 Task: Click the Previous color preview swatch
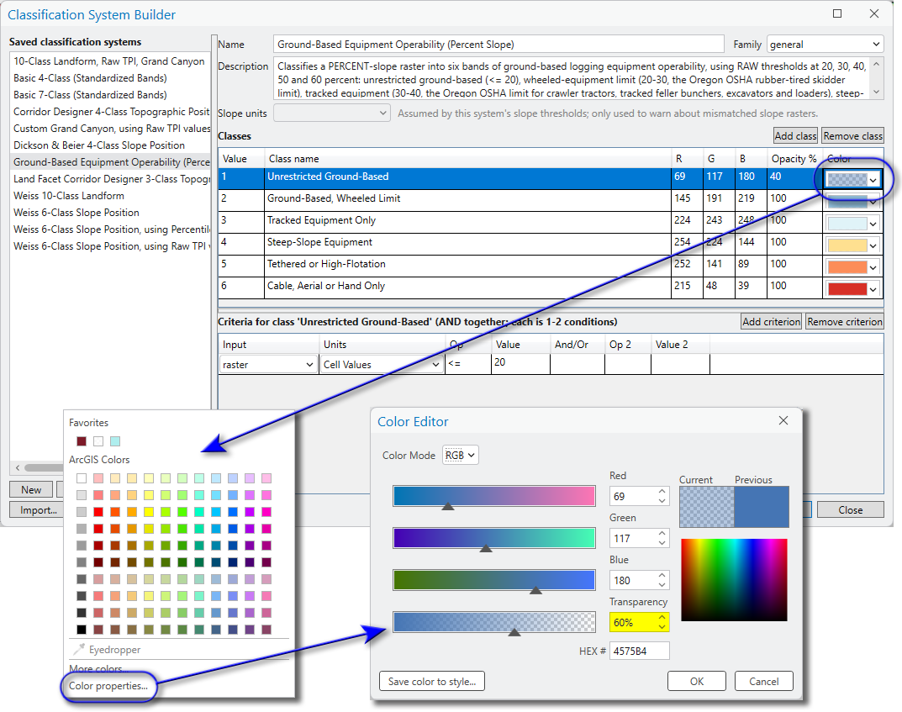(762, 507)
